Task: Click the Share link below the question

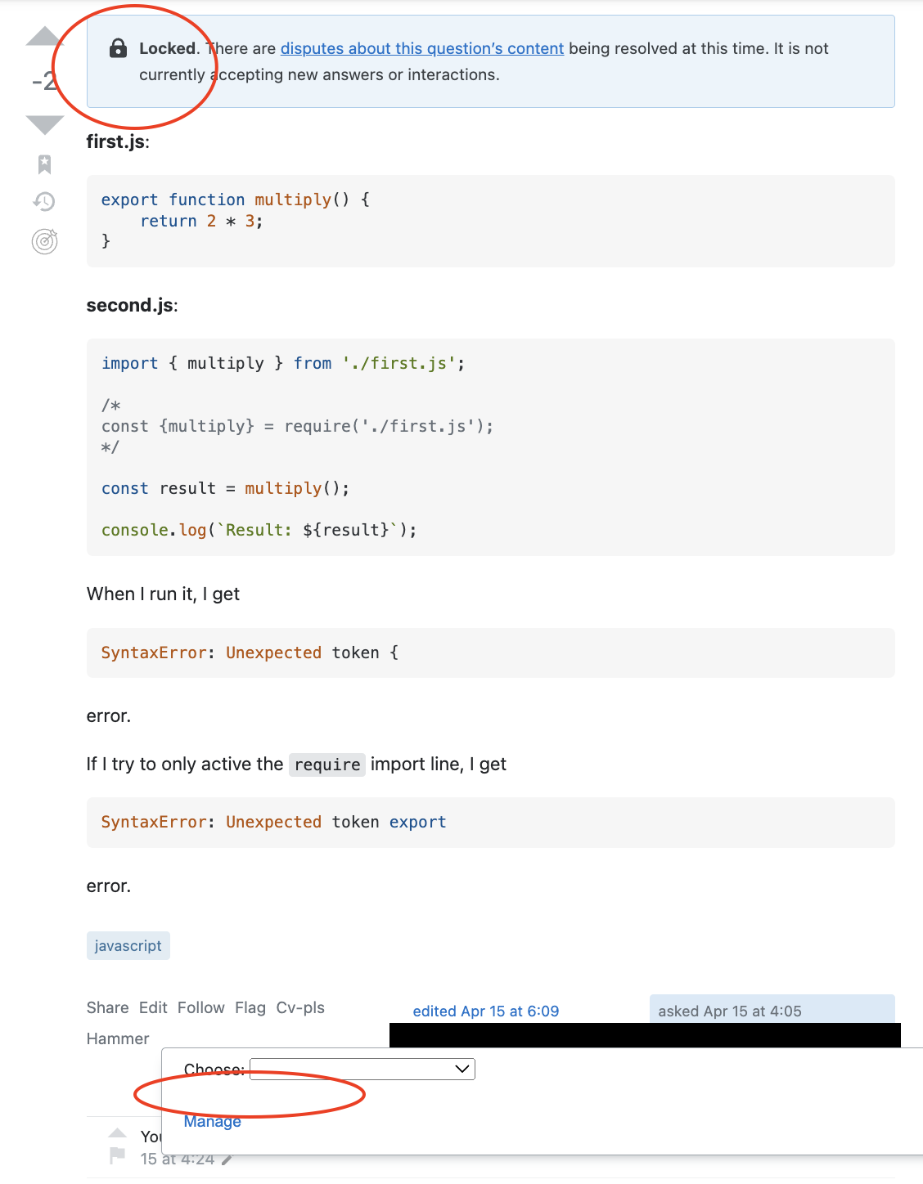Action: (x=107, y=1007)
